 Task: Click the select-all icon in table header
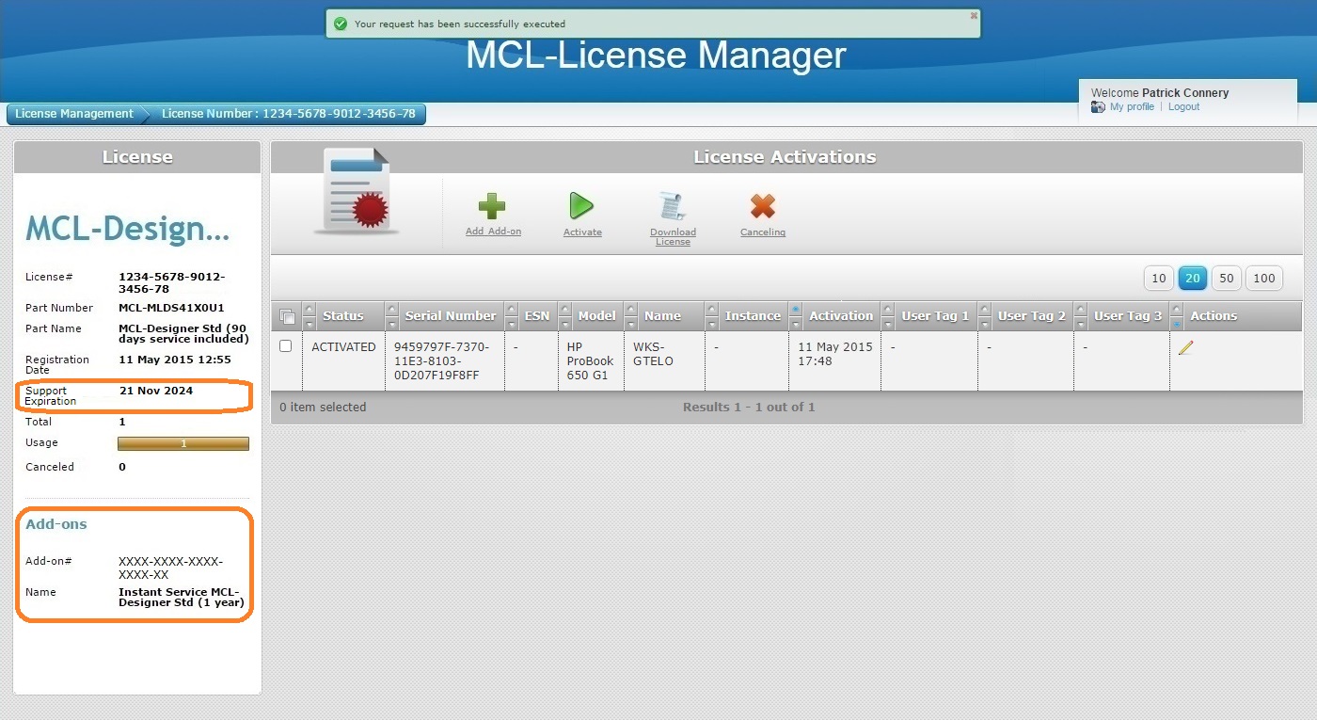pos(286,316)
